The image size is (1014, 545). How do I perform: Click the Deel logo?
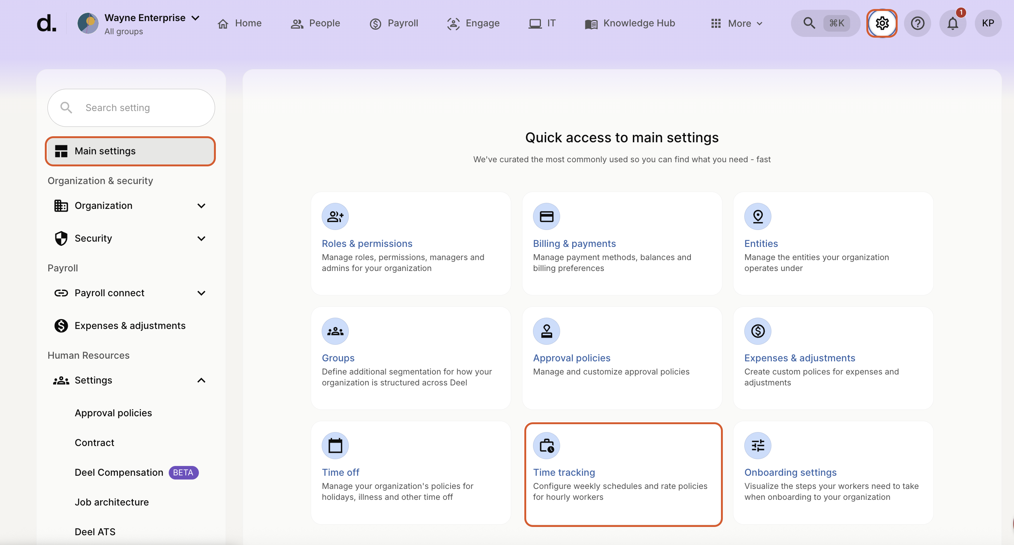click(46, 23)
